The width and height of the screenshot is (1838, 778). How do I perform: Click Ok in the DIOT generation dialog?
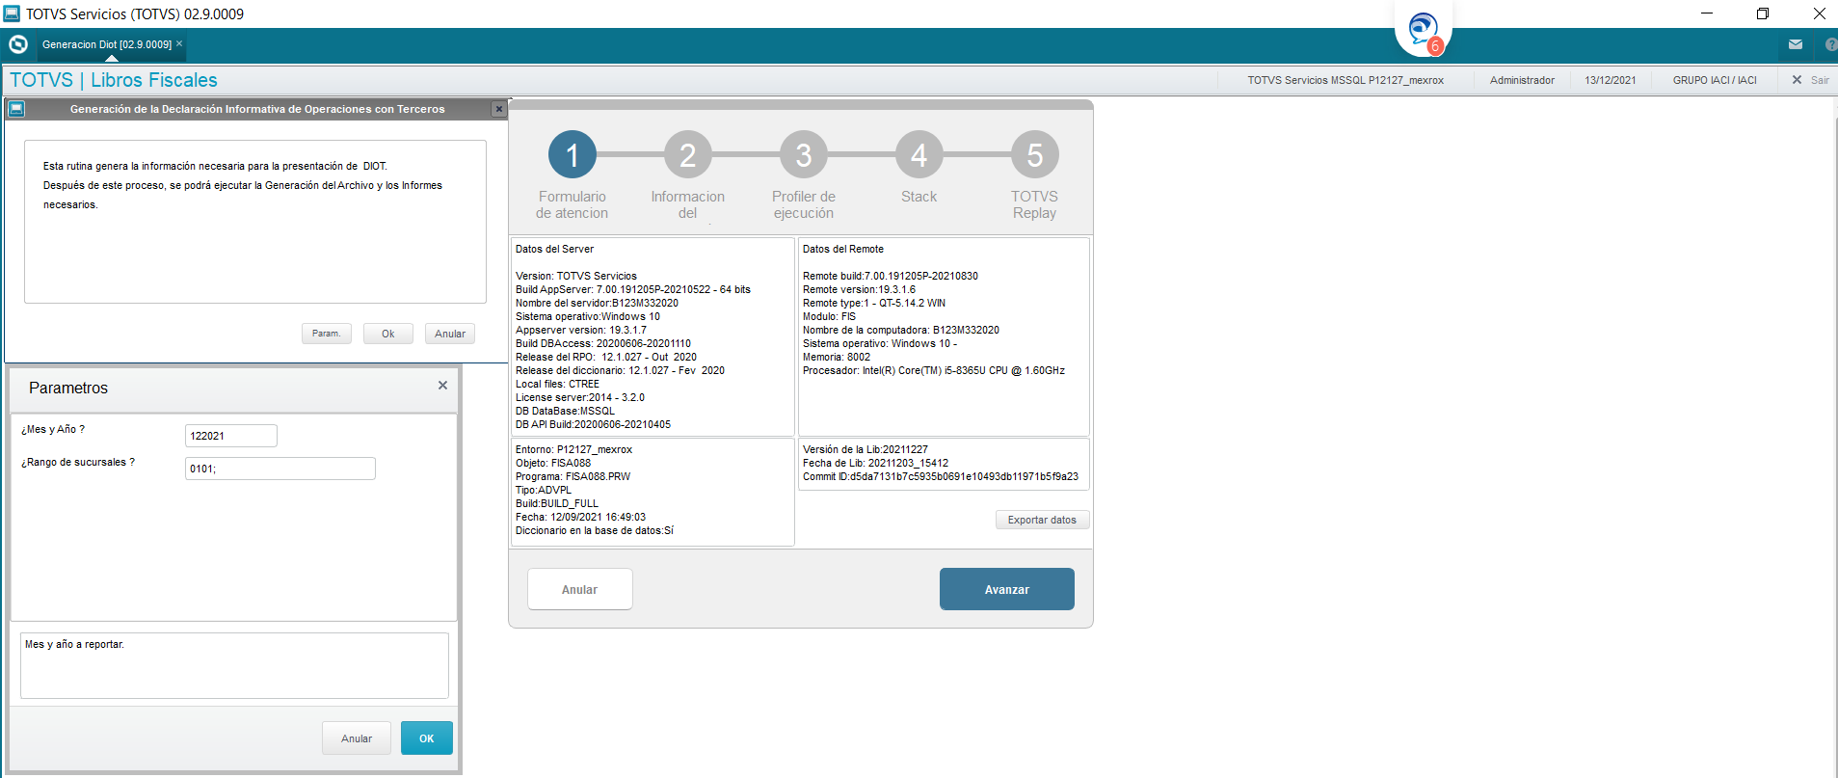pos(388,334)
